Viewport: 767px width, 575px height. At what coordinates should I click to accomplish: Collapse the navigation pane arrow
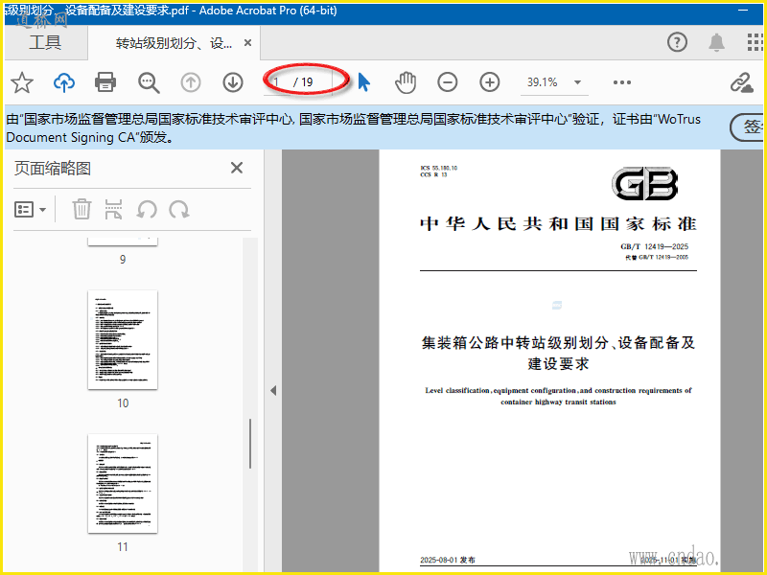click(273, 390)
